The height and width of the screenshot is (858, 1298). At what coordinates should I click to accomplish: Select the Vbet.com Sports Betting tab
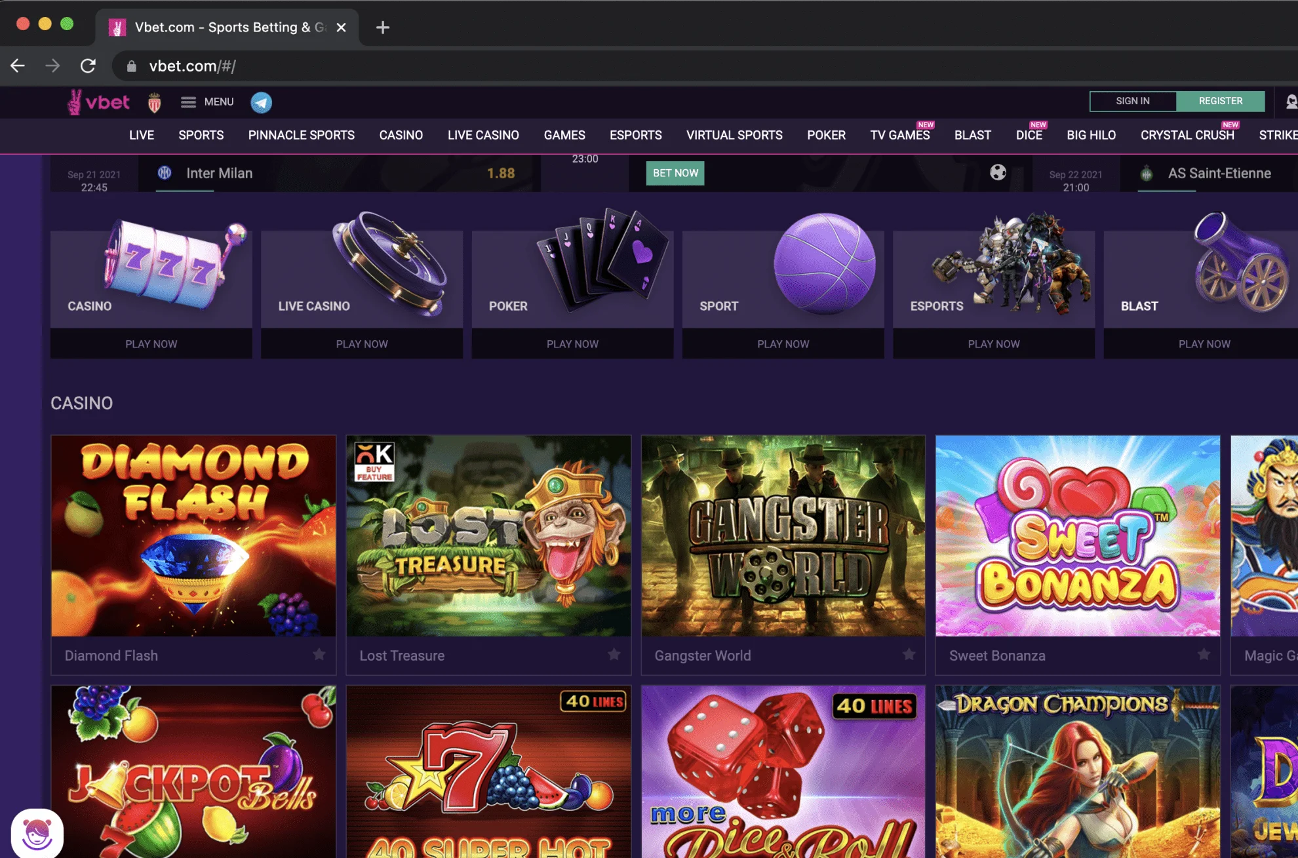point(227,28)
